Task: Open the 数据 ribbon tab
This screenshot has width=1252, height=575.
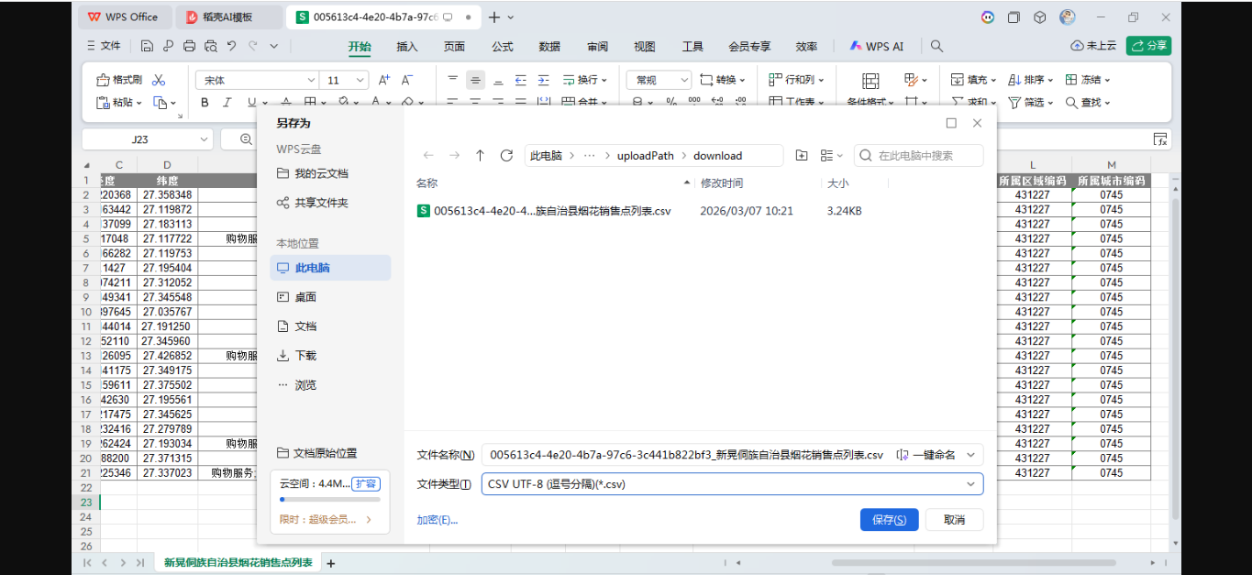Action: point(549,47)
